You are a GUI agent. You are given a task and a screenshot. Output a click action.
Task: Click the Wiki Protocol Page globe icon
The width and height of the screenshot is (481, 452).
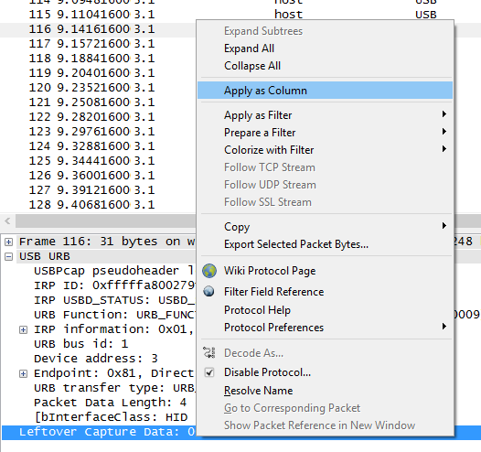(x=209, y=271)
